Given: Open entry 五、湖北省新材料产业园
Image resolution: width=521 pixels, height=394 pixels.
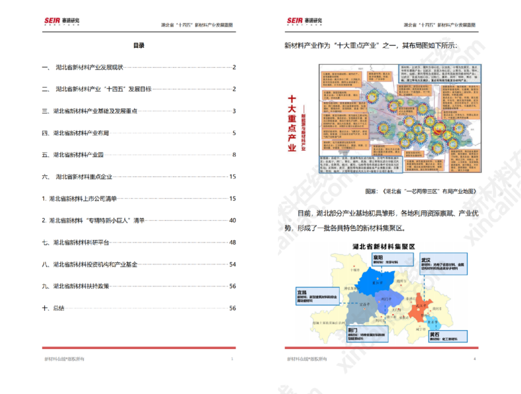Looking at the screenshot, I should point(139,155).
